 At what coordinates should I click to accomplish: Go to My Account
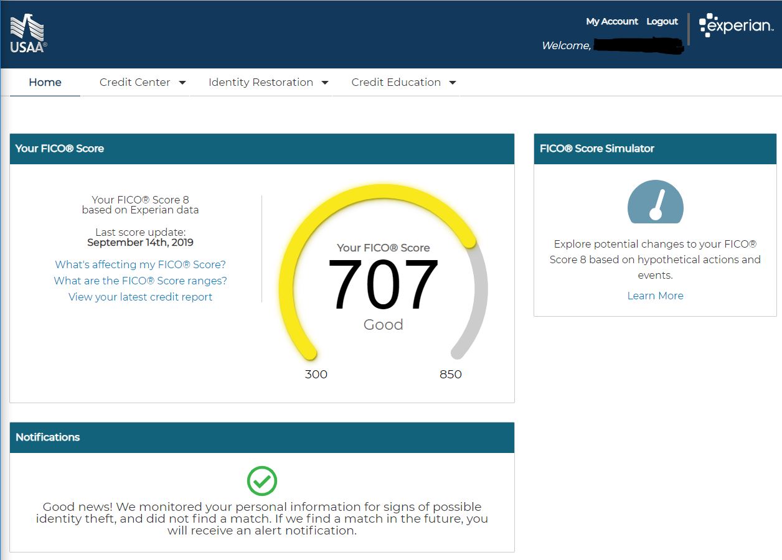click(612, 21)
